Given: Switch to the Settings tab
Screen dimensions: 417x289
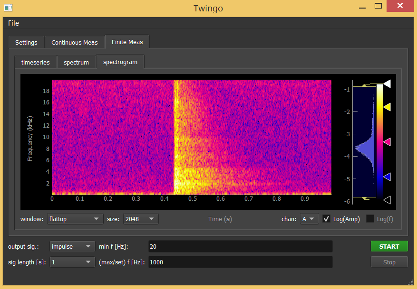Looking at the screenshot, I should point(26,42).
